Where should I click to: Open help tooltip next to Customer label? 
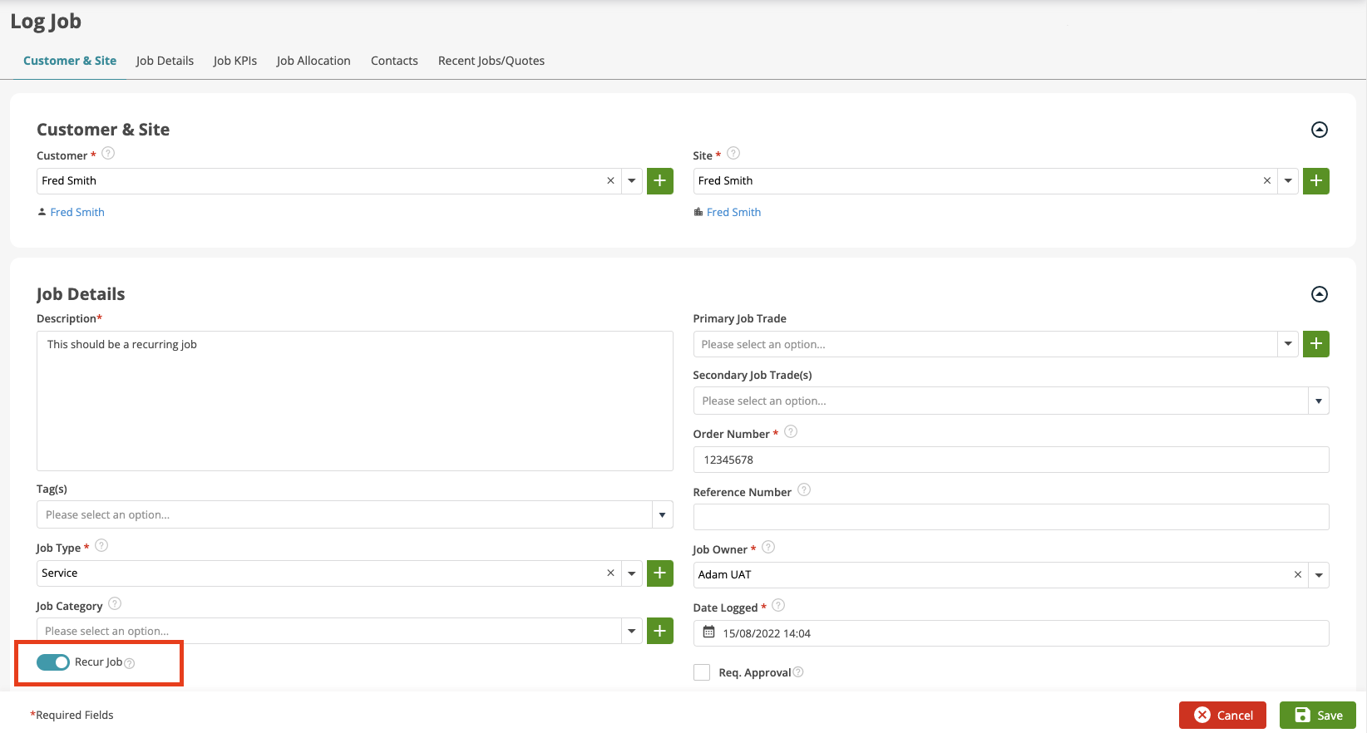[x=108, y=153]
